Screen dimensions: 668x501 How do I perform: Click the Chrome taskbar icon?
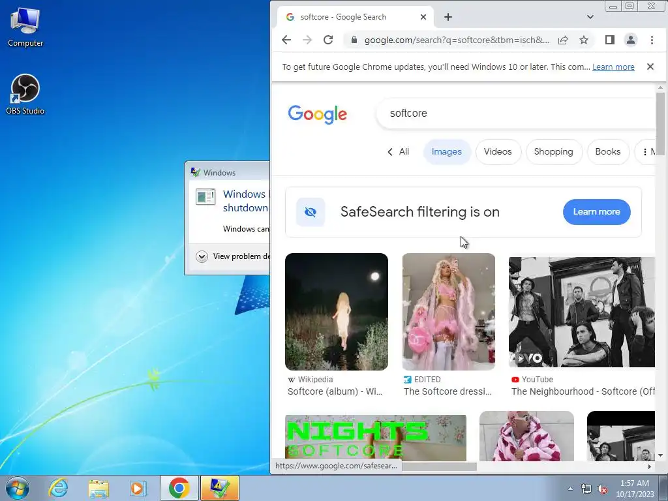click(179, 488)
